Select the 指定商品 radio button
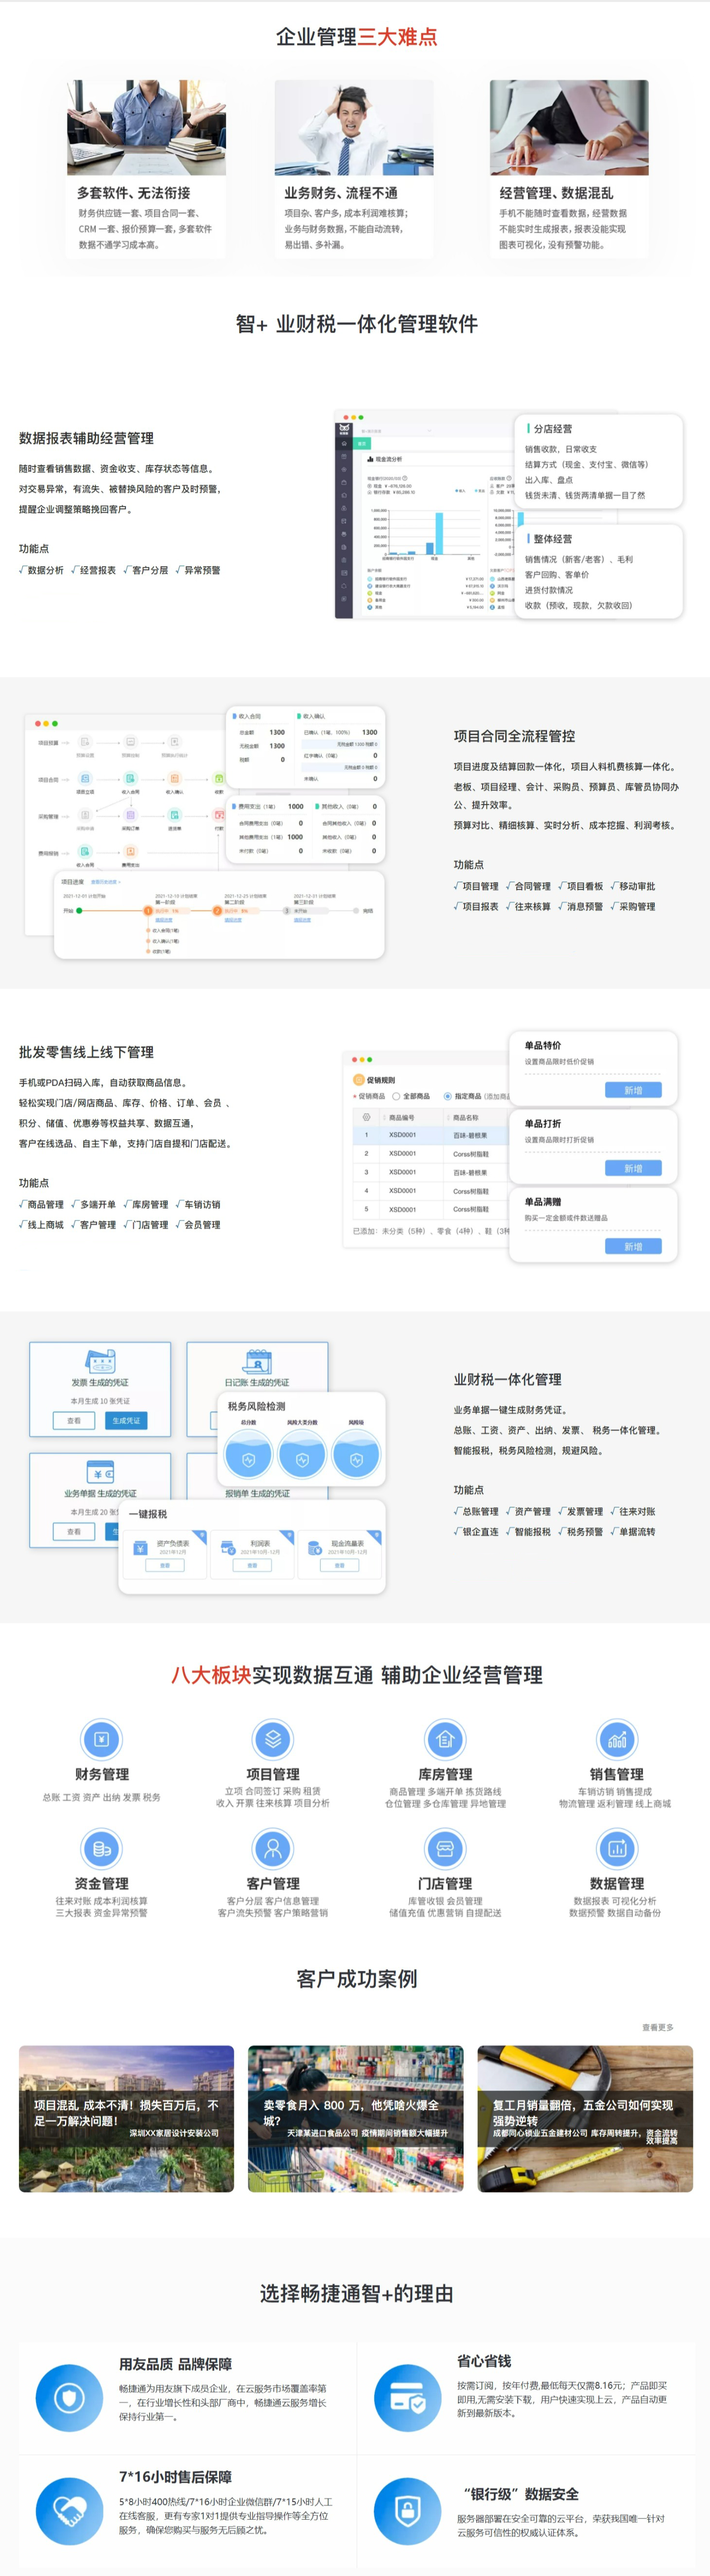Image resolution: width=710 pixels, height=2576 pixels. coord(447,1096)
